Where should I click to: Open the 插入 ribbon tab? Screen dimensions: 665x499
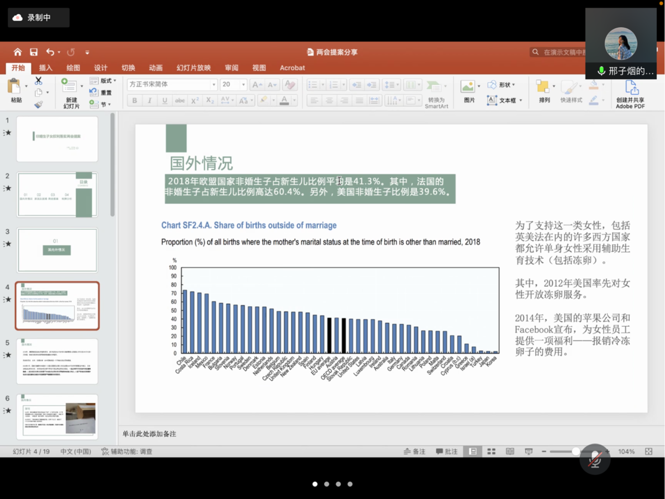(45, 68)
